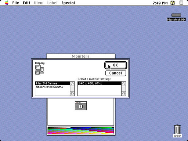This screenshot has width=188, height=141.
Task: Click the color spectrum bar below the monitor area
Action: click(x=81, y=130)
